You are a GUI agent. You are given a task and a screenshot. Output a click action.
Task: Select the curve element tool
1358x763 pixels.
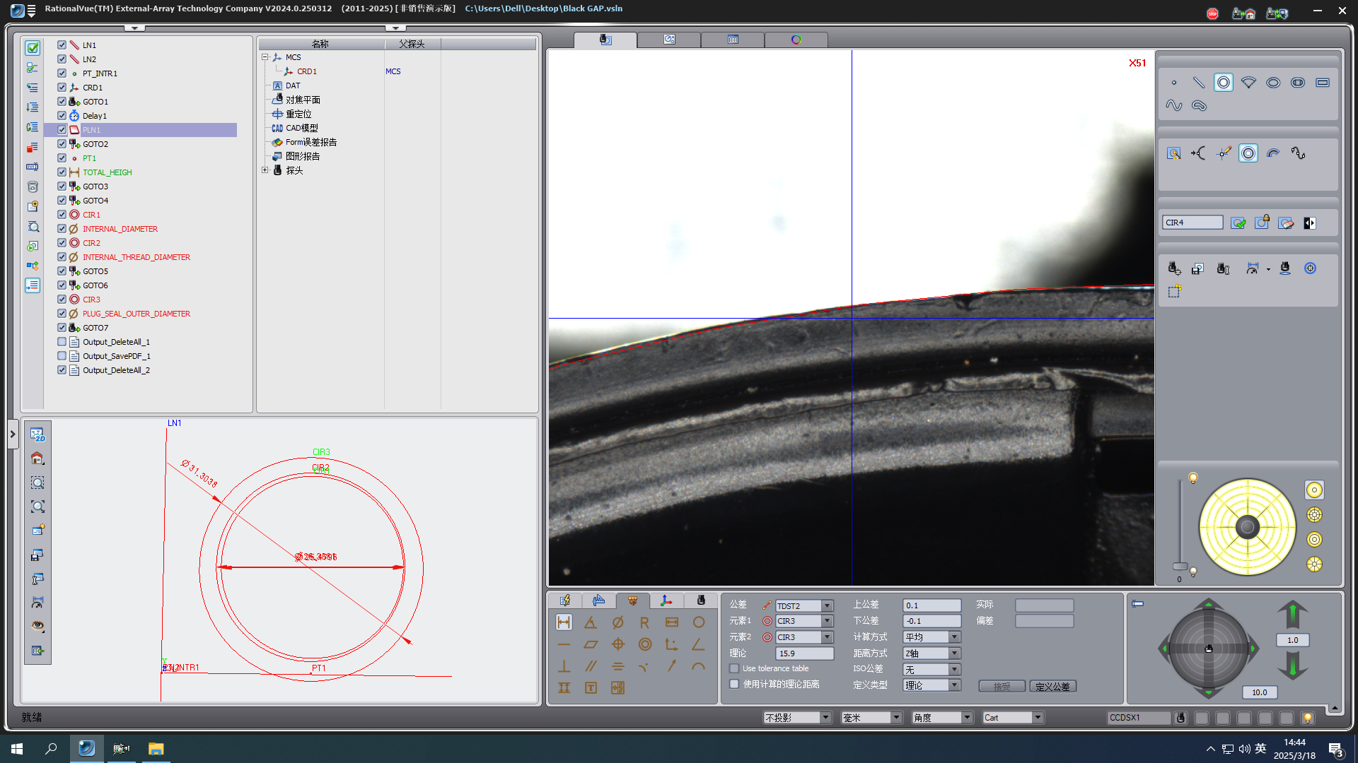[x=1174, y=105]
